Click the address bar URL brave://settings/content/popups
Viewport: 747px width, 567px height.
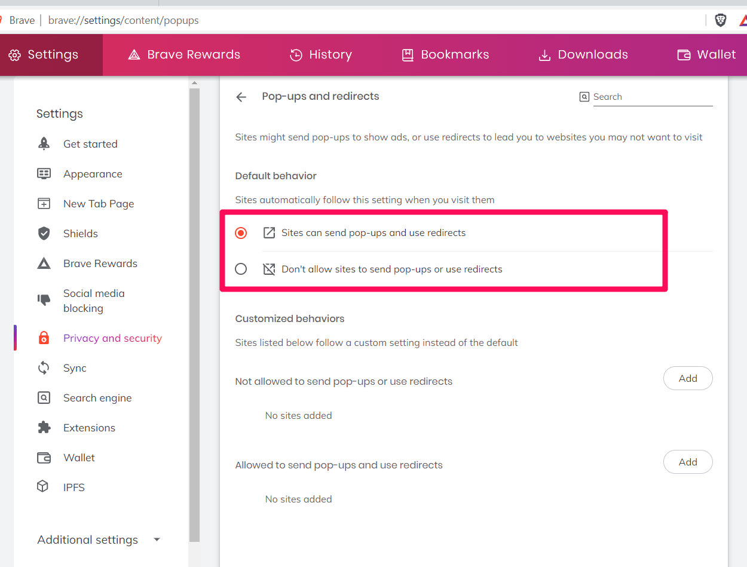[124, 20]
